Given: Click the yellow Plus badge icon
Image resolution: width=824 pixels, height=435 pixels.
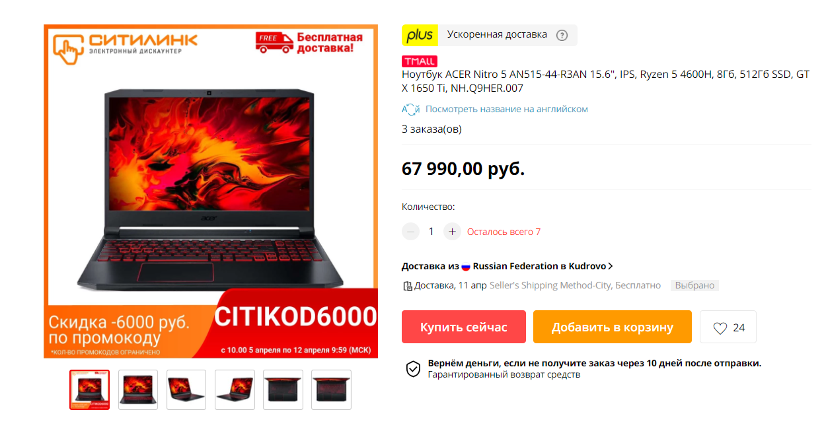Looking at the screenshot, I should coord(420,35).
